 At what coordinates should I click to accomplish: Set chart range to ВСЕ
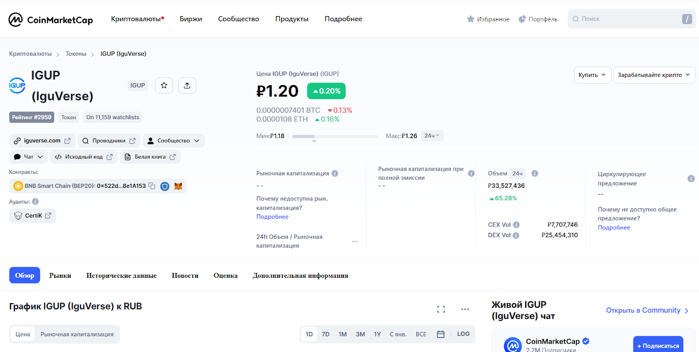[421, 335]
